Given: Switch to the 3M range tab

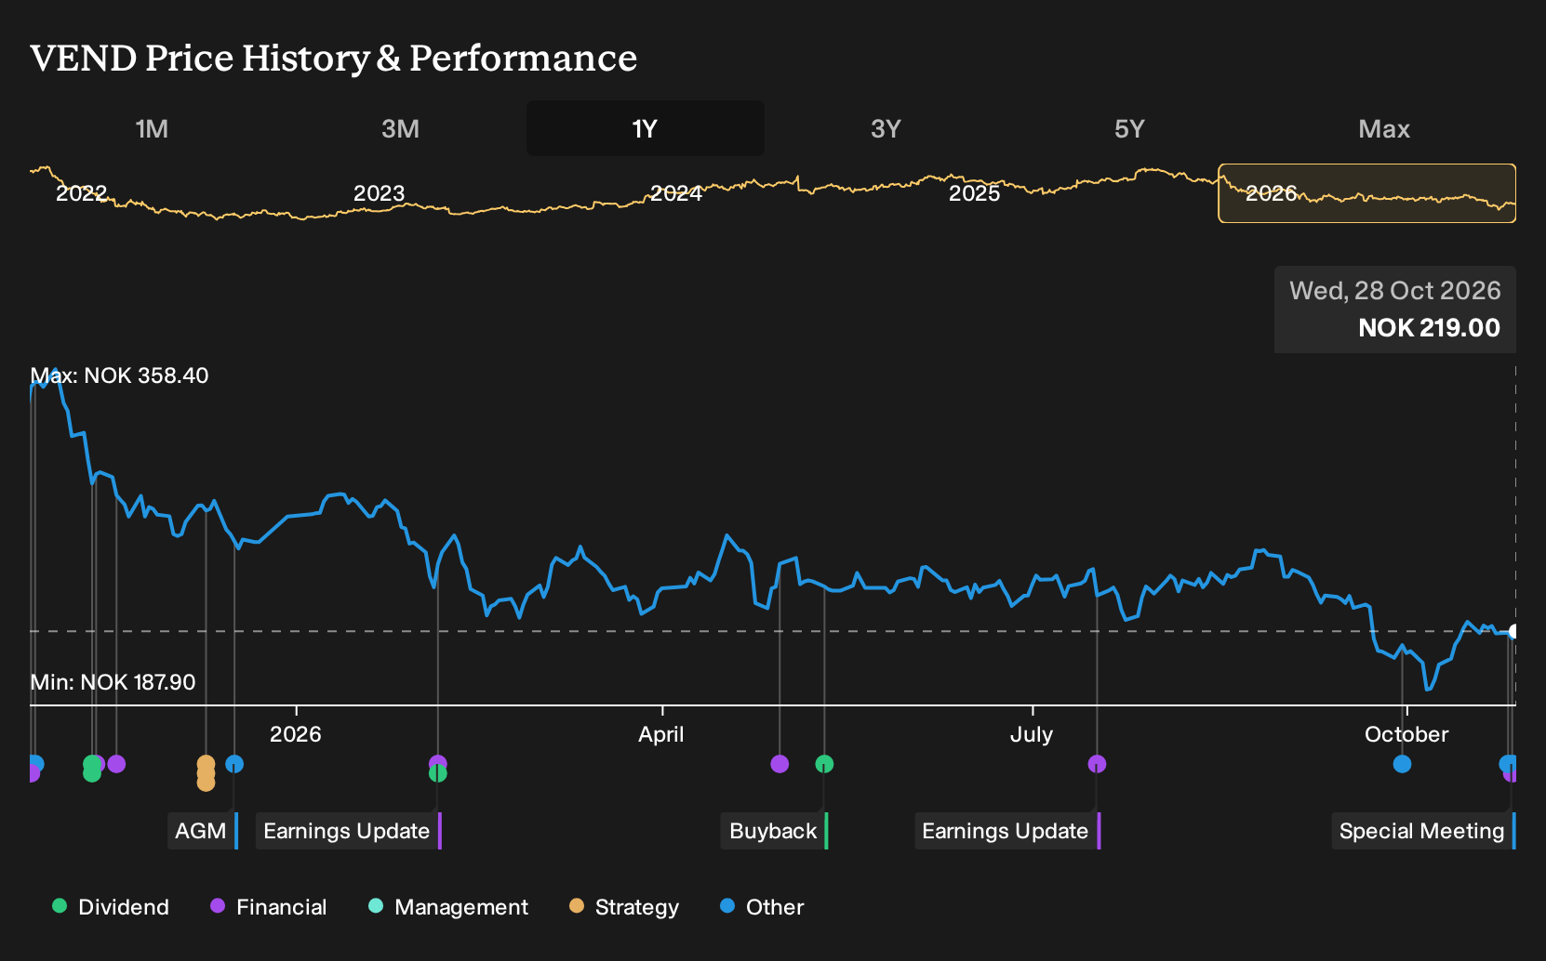Looking at the screenshot, I should (400, 128).
